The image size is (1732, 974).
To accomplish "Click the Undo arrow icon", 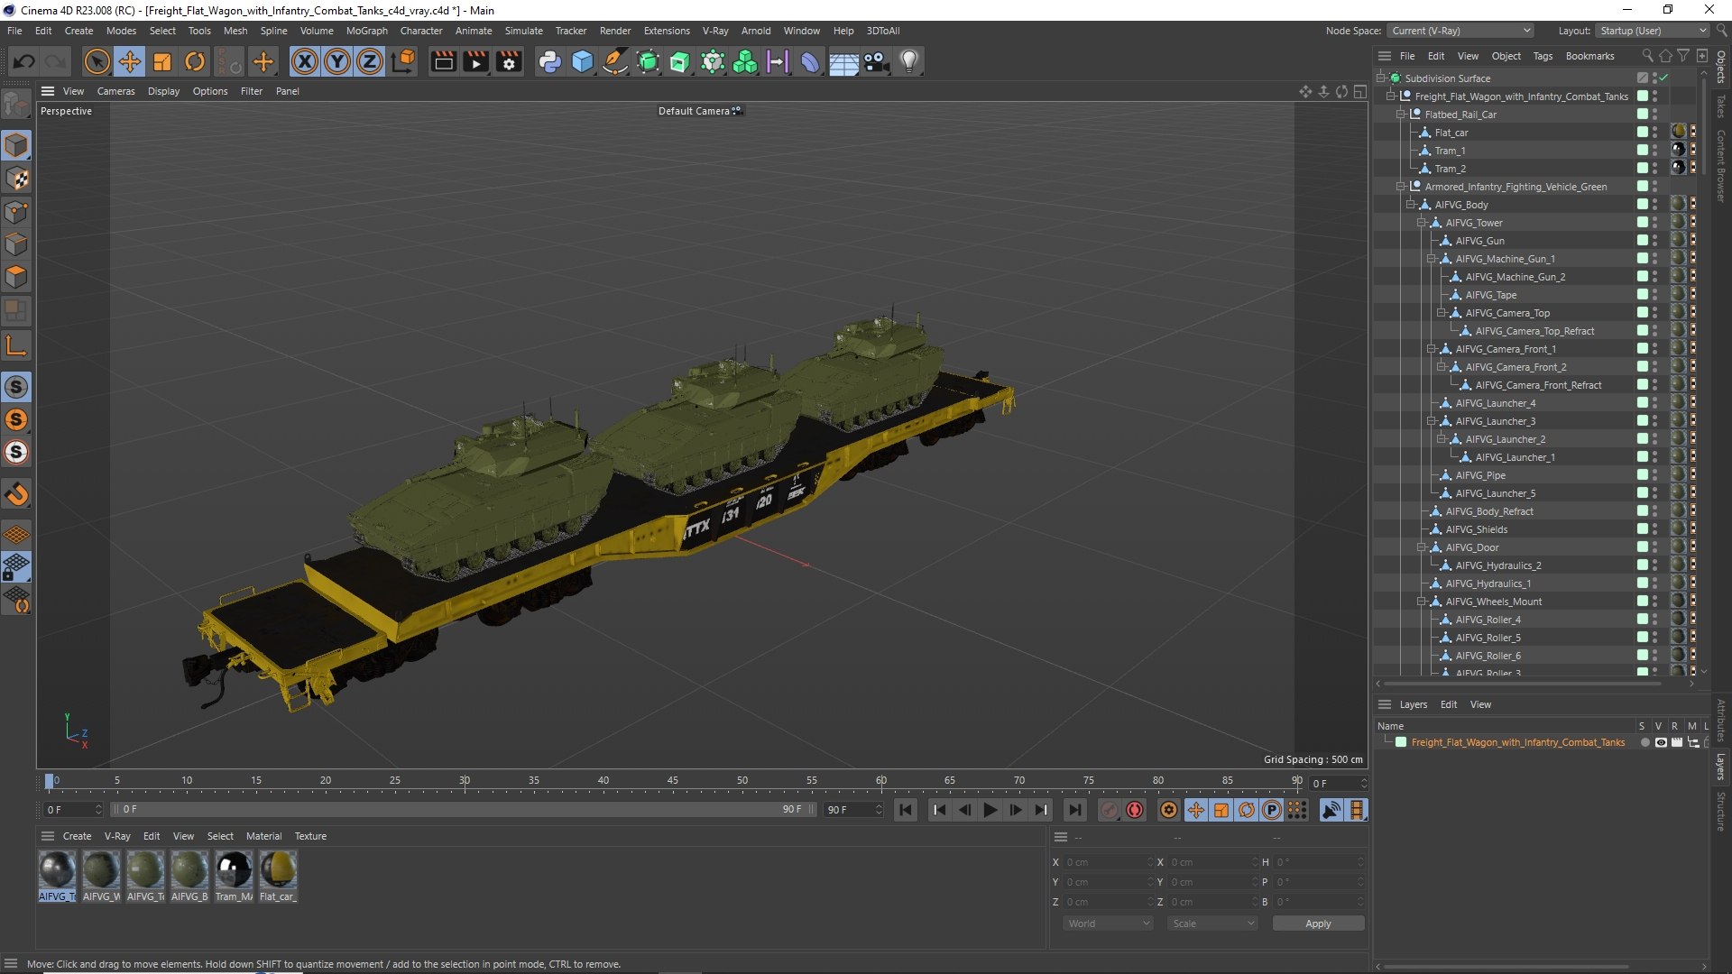I will click(x=24, y=61).
